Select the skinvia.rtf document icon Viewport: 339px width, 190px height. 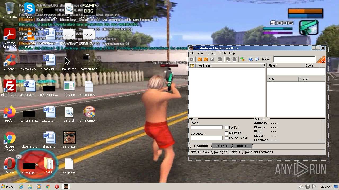pos(49,140)
